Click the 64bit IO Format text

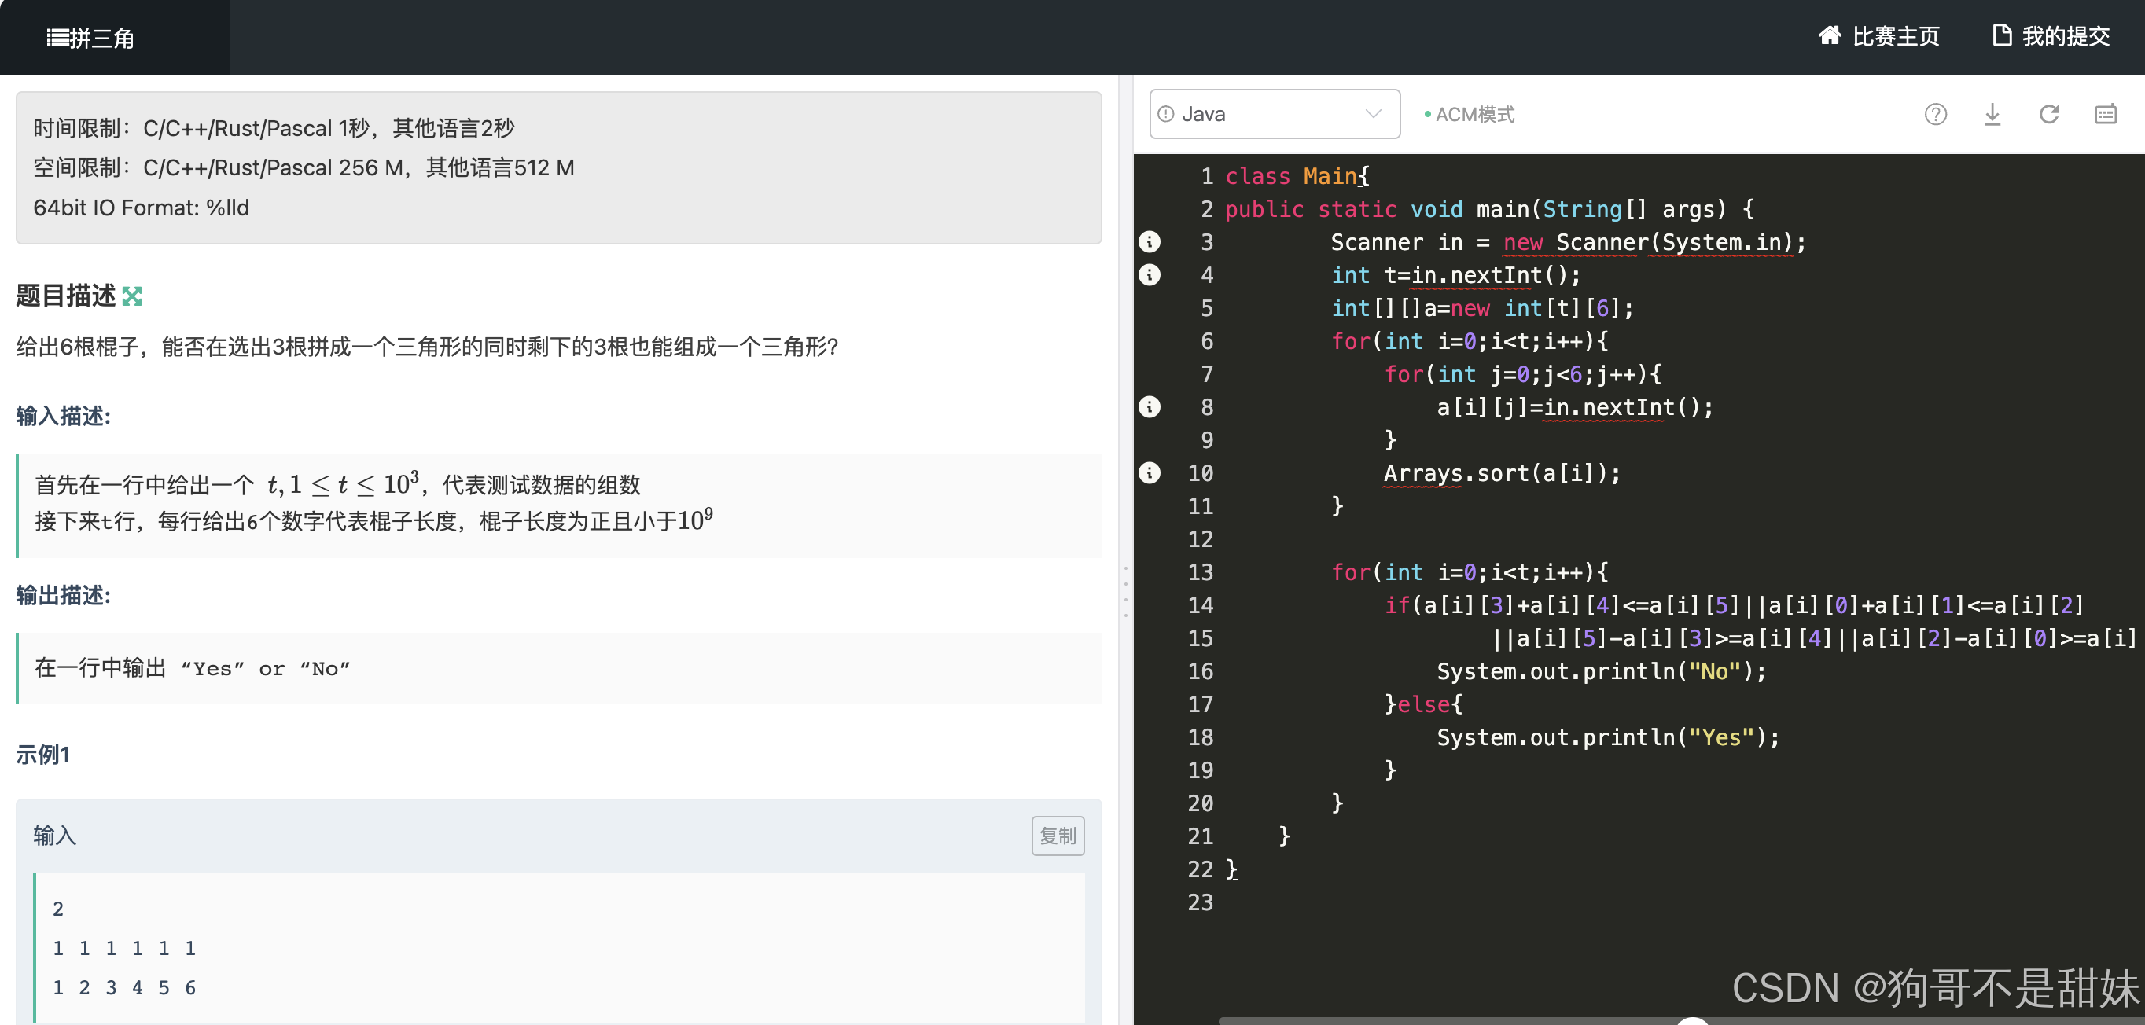click(x=141, y=208)
